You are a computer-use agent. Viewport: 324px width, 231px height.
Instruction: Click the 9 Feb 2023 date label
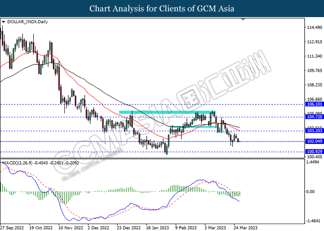pos(186,228)
